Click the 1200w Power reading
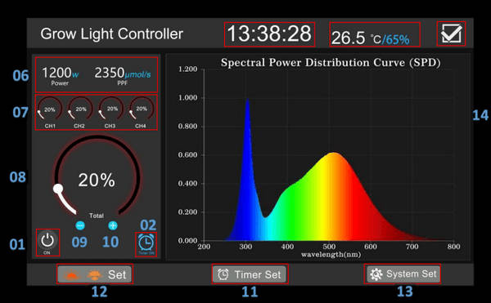 coord(60,76)
